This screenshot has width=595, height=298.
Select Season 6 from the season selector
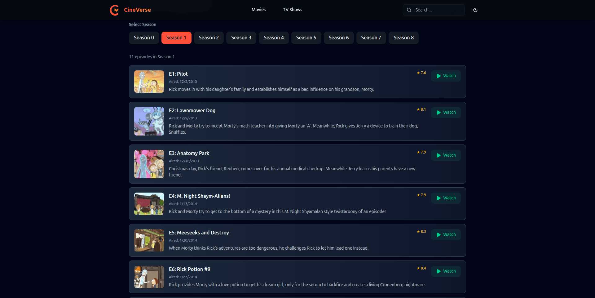pos(338,38)
